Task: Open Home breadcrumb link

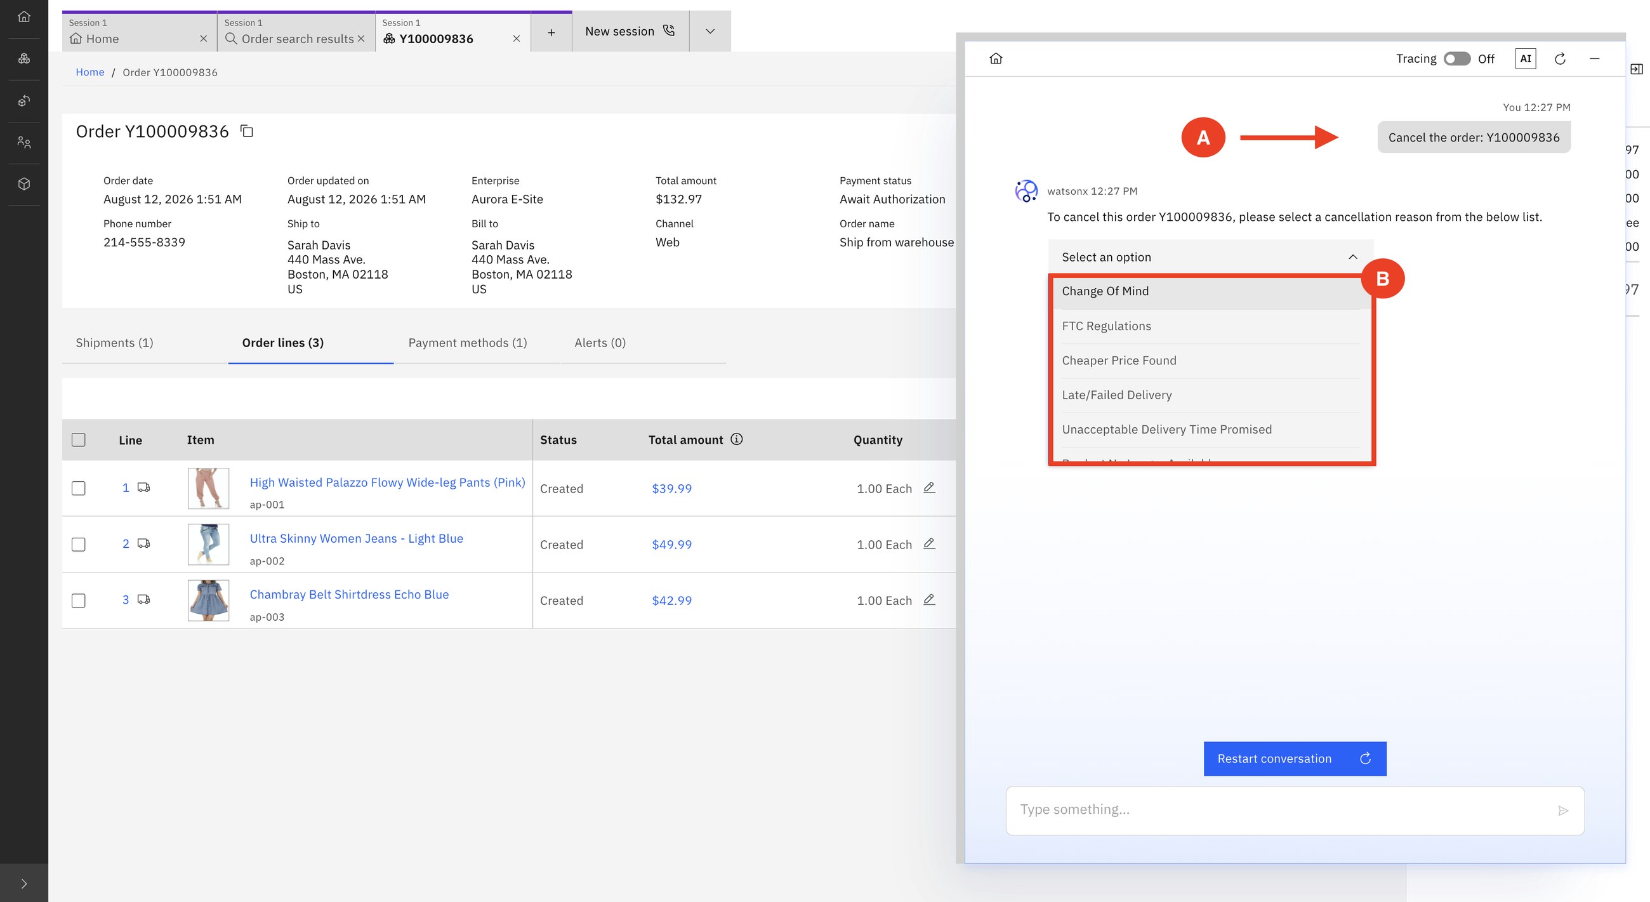Action: [x=89, y=72]
